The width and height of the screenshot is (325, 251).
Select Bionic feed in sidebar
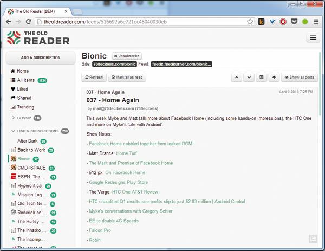[x=24, y=159]
